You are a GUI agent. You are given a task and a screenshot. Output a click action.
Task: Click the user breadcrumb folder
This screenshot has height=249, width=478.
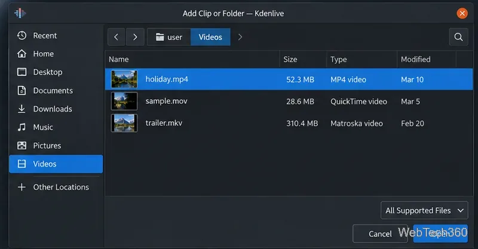point(169,37)
